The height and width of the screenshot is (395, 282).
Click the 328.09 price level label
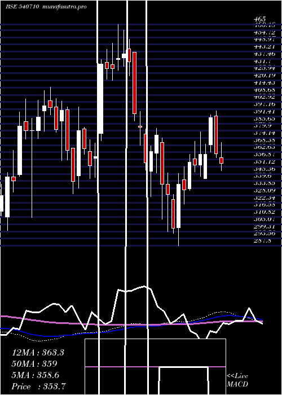(264, 190)
